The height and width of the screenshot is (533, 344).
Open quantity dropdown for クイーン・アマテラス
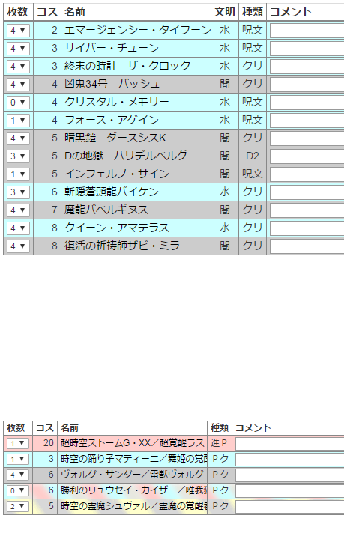click(19, 228)
